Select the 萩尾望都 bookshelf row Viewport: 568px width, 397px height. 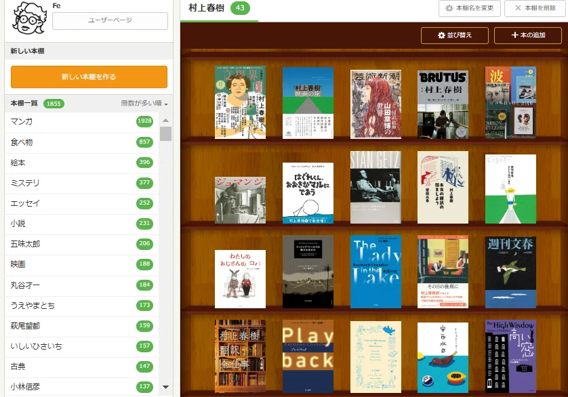click(82, 326)
